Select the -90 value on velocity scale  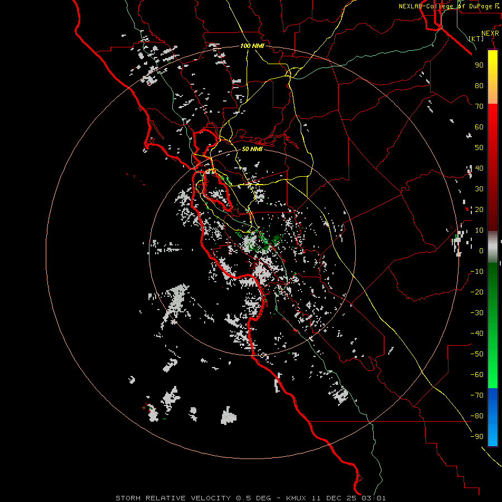click(477, 437)
